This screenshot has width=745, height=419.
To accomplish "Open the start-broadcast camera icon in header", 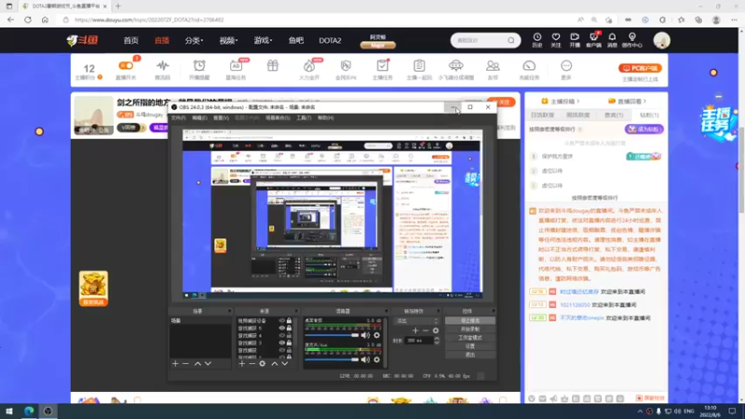I will pyautogui.click(x=575, y=37).
